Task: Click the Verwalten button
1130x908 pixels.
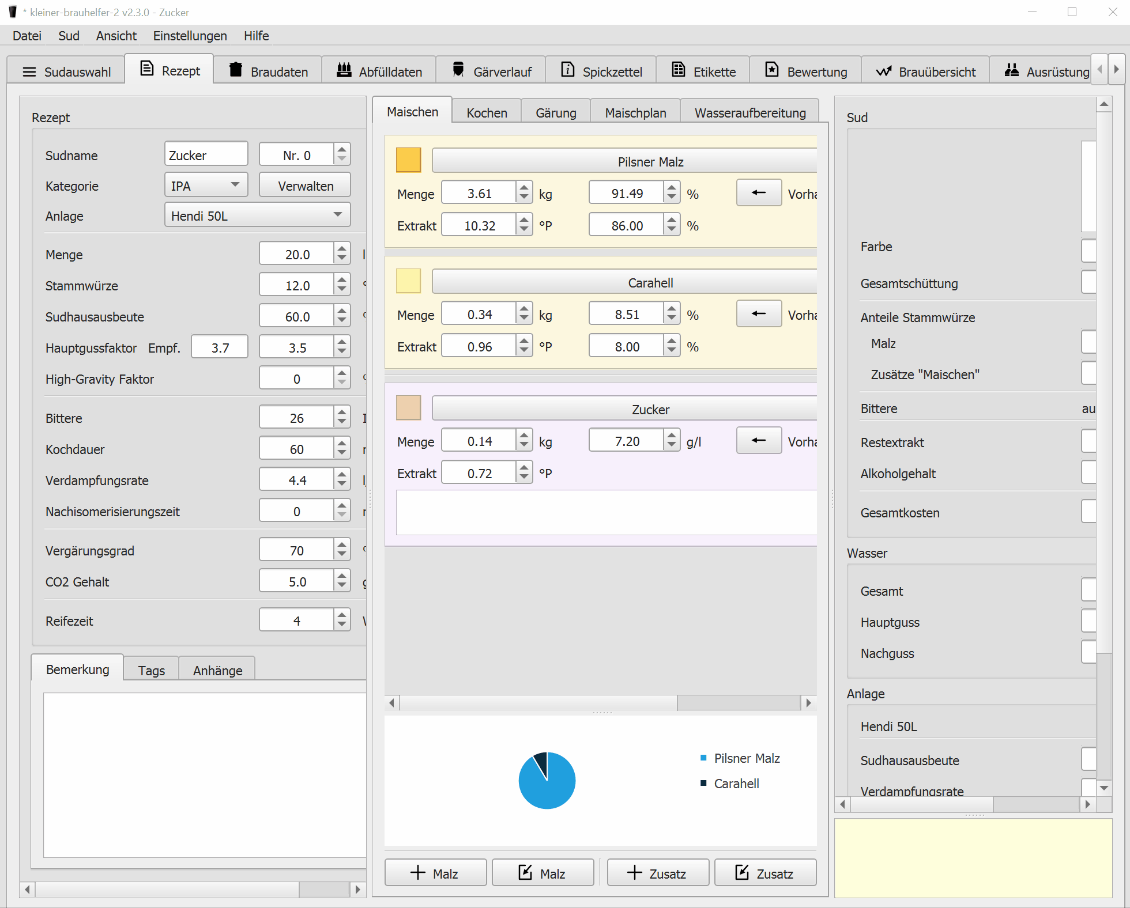Action: pos(305,186)
